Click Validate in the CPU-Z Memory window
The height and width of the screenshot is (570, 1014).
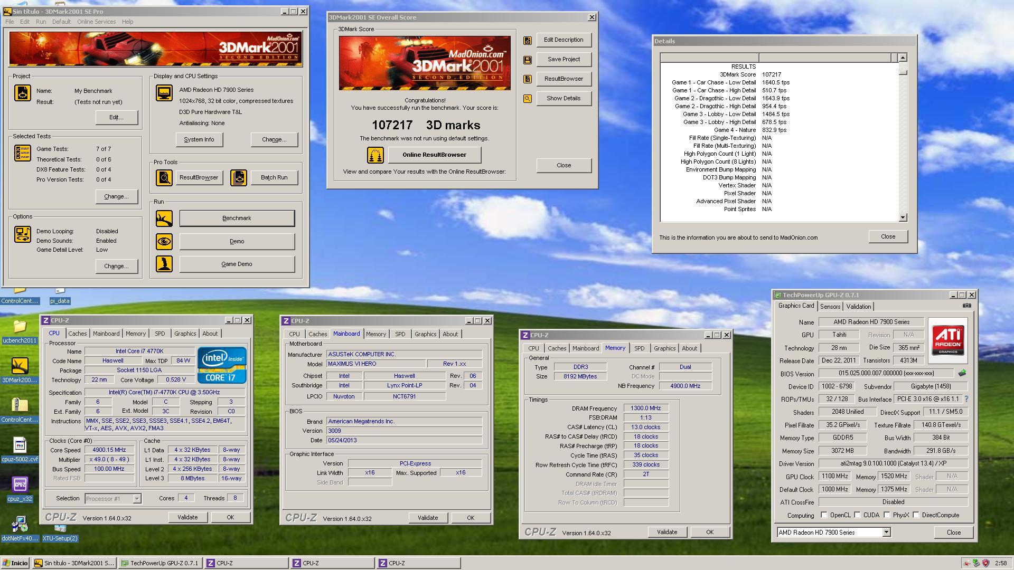pyautogui.click(x=666, y=532)
